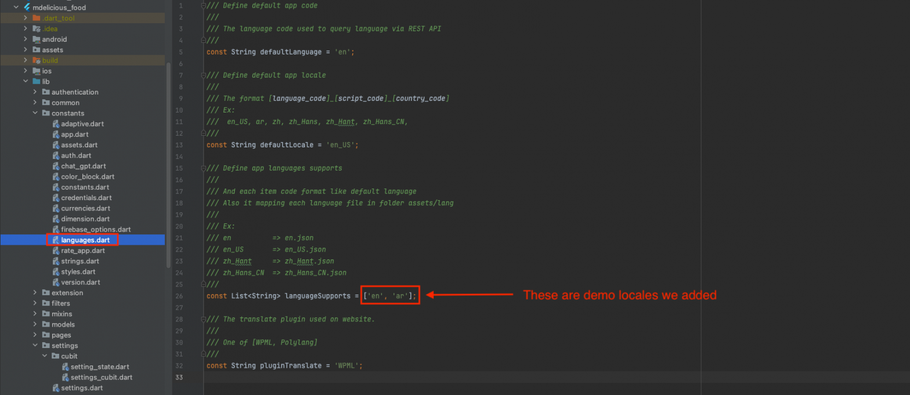Open strings.dart in the project tree
910x395 pixels.
coord(80,261)
